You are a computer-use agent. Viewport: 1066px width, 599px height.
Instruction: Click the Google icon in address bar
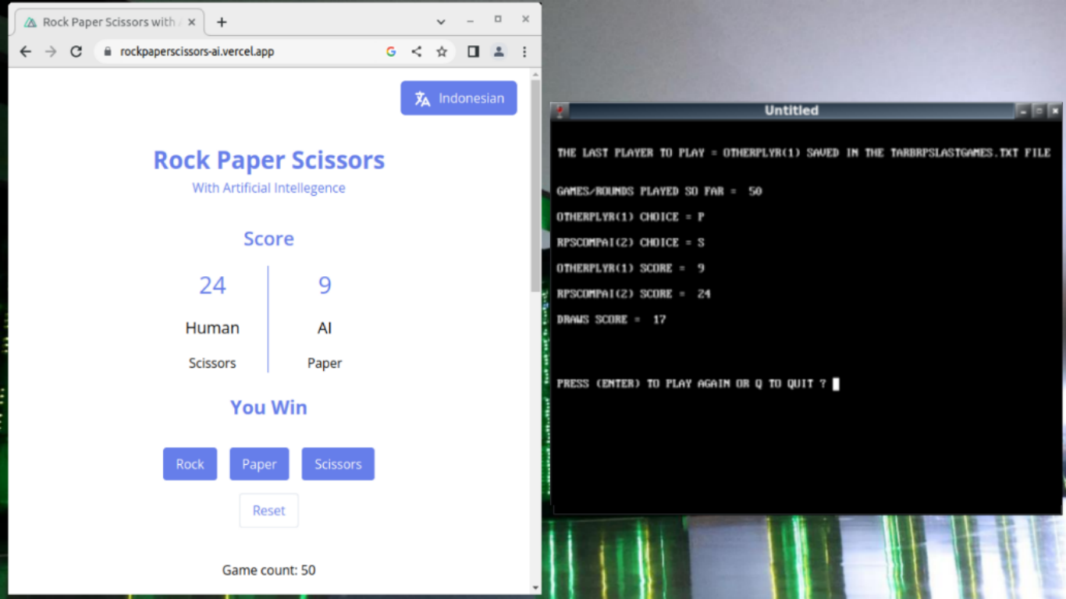pos(391,51)
